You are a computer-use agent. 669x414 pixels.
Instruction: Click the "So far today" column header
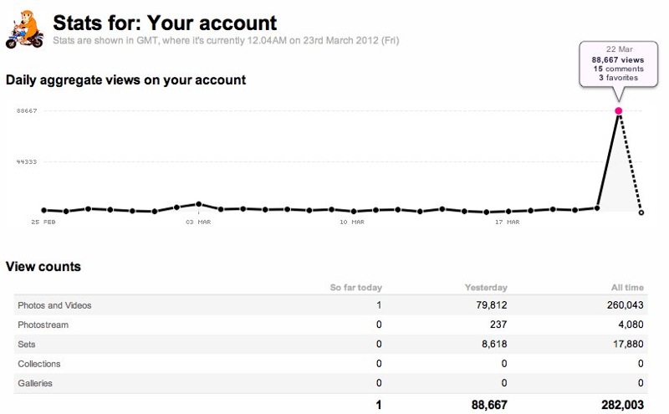click(x=355, y=288)
